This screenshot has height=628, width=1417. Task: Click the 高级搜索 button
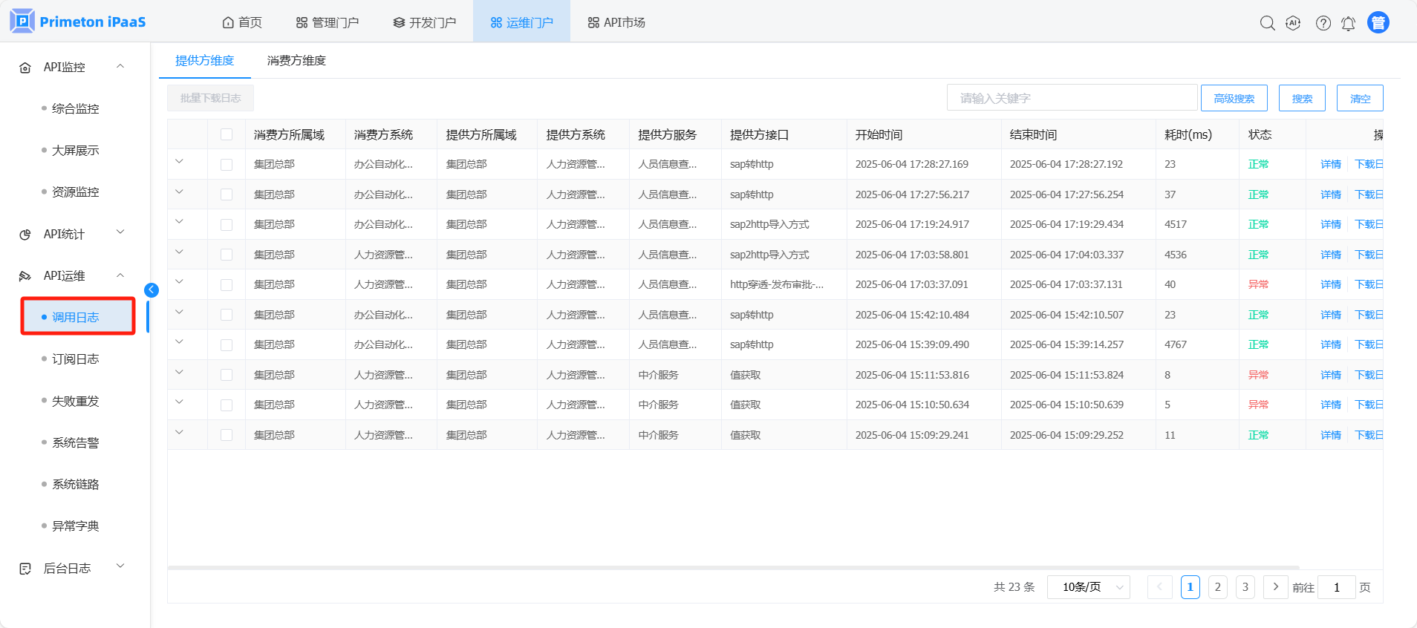click(1234, 98)
